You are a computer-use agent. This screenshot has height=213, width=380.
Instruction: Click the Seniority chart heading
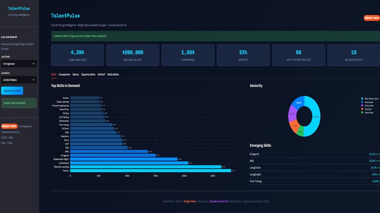coord(256,86)
